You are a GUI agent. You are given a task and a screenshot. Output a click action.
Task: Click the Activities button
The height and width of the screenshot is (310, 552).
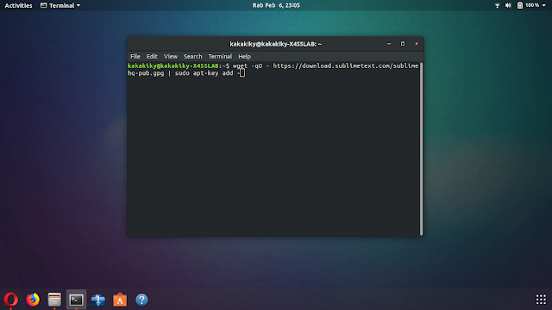point(18,5)
